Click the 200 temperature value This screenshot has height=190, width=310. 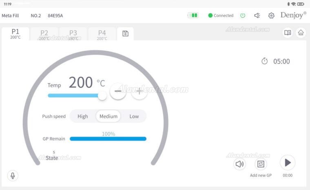click(81, 82)
